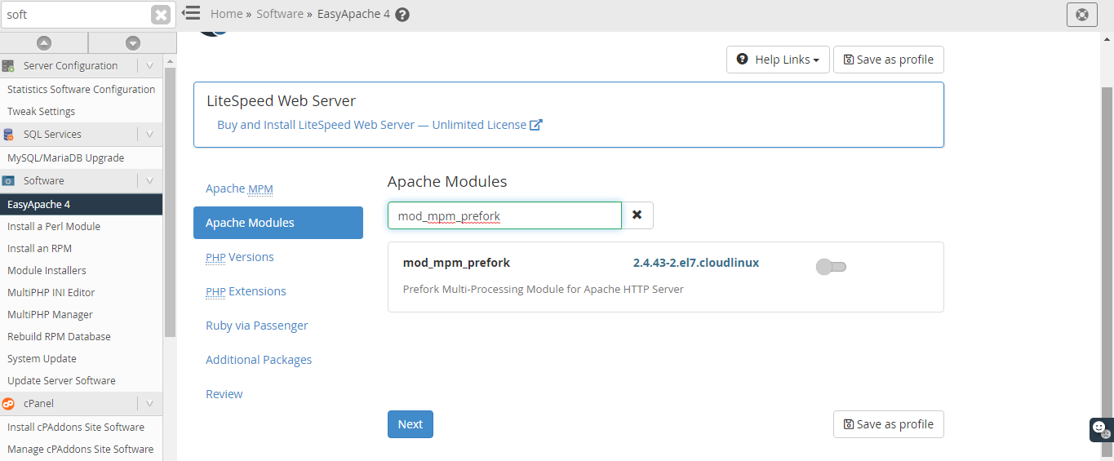The width and height of the screenshot is (1114, 461).
Task: Click the Prefork Multi-Processing Module description text
Action: (543, 289)
